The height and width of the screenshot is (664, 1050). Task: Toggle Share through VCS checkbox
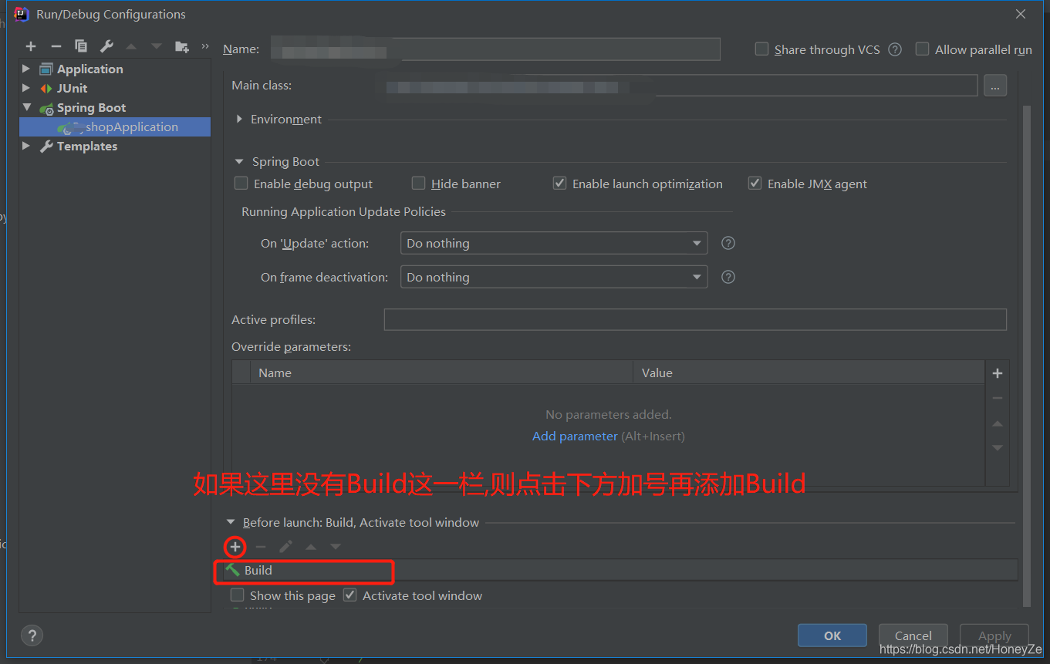[x=761, y=49]
